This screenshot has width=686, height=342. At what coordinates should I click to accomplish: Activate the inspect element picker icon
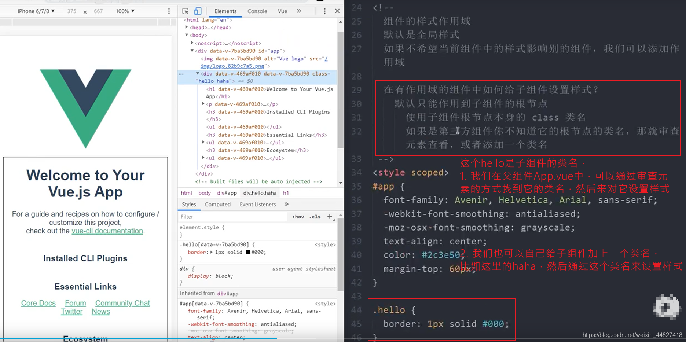click(x=186, y=11)
